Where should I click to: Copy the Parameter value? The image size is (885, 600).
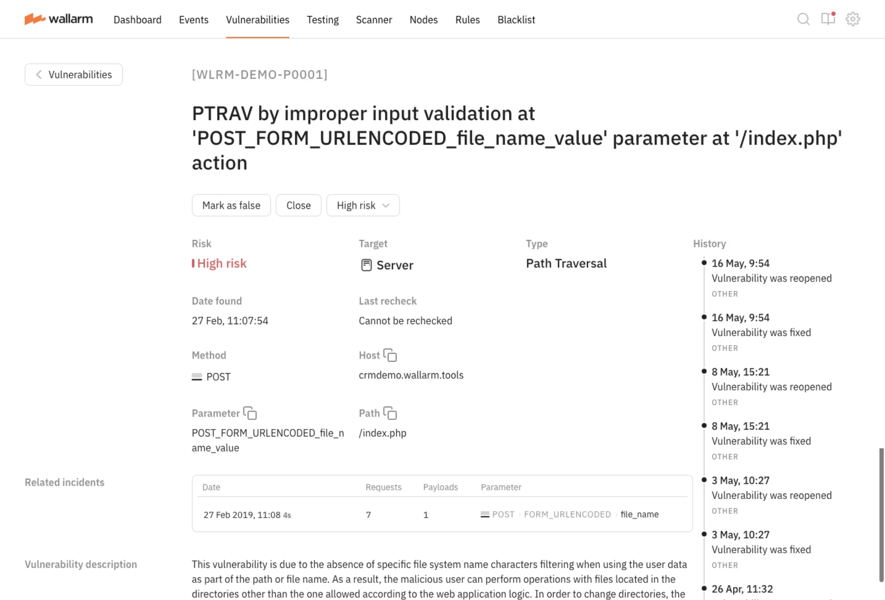pyautogui.click(x=250, y=413)
